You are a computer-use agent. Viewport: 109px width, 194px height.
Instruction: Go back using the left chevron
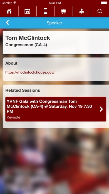[8, 23]
